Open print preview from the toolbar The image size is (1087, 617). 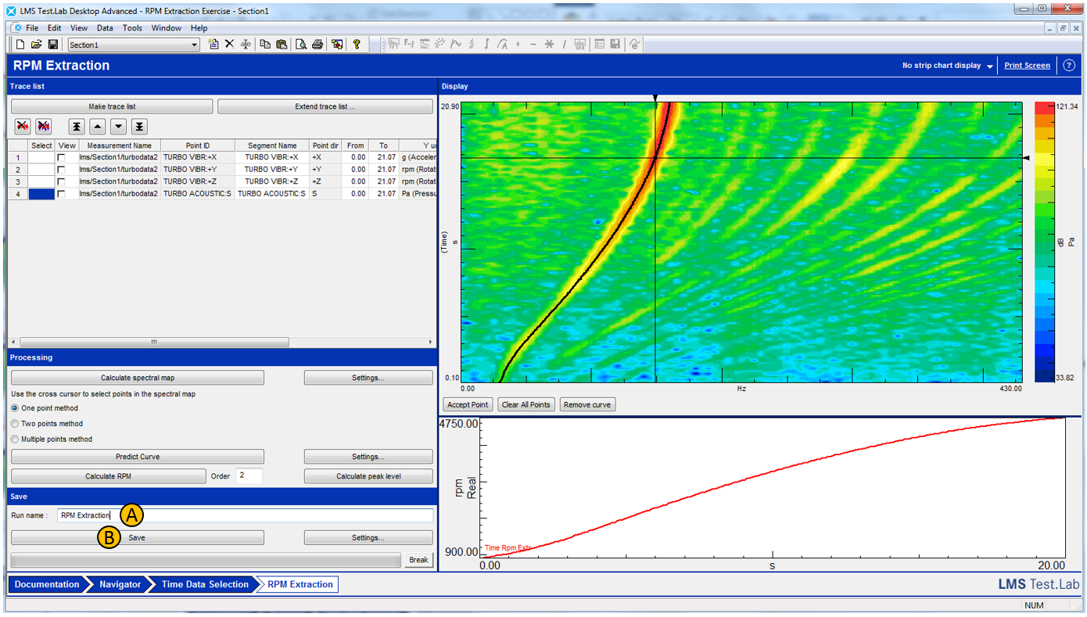point(301,45)
